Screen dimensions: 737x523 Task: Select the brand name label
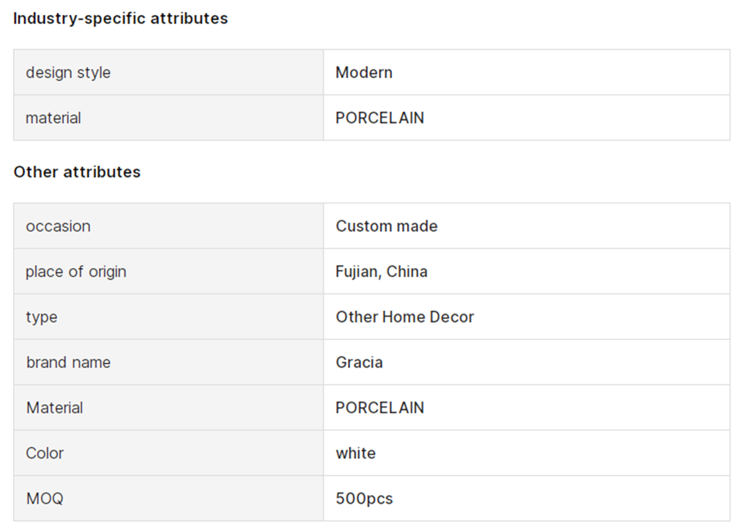pos(68,362)
